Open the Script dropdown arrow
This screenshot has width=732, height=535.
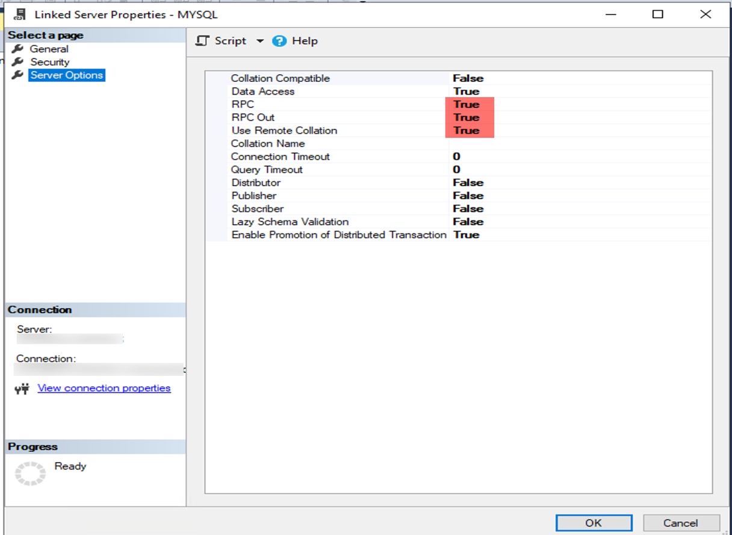coord(260,41)
